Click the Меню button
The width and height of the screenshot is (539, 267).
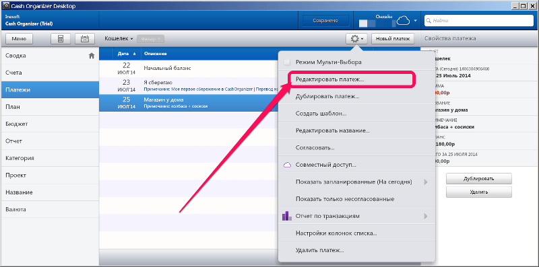19,39
